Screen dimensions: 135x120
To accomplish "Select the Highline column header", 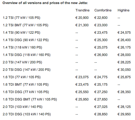I will (124, 10).
